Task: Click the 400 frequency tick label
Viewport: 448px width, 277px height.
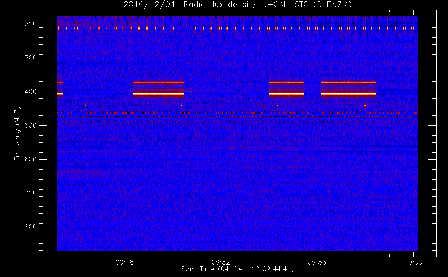Action: (31, 92)
